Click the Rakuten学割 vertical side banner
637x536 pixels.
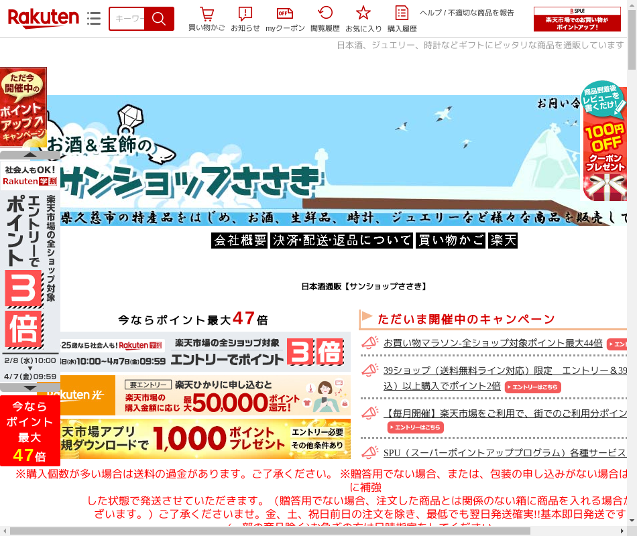30,271
